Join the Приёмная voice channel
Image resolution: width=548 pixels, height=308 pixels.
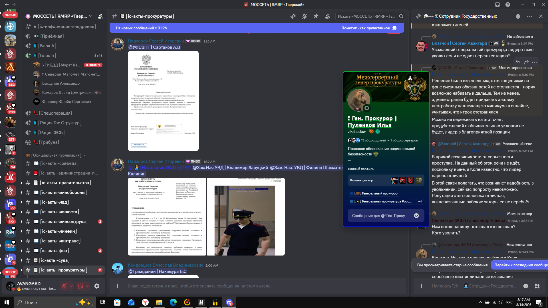click(64, 36)
